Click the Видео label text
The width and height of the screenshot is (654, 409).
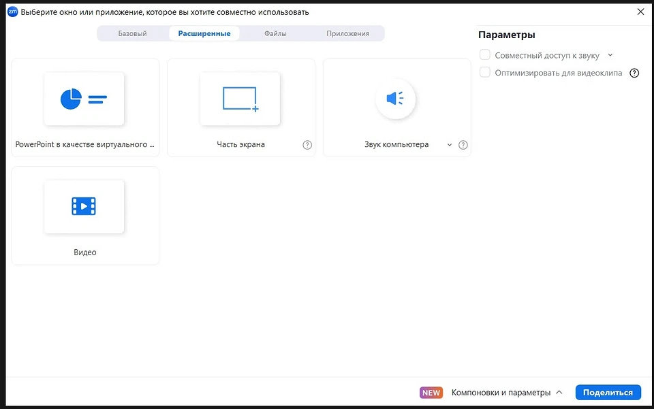[85, 252]
